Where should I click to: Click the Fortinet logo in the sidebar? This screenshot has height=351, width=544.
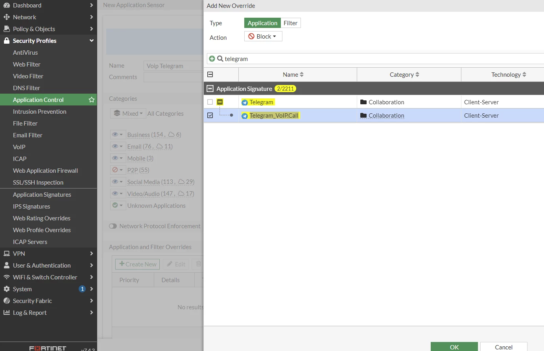(x=48, y=348)
